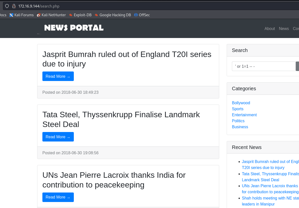The width and height of the screenshot is (299, 208).
Task: Click the browser URL address bar
Action: 150,6
